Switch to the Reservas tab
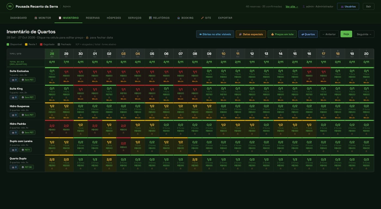Viewport: 381px width, 209px height. coord(93,18)
